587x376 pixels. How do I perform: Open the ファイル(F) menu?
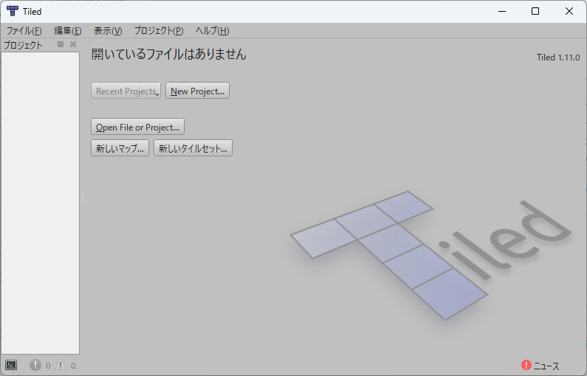pos(24,31)
